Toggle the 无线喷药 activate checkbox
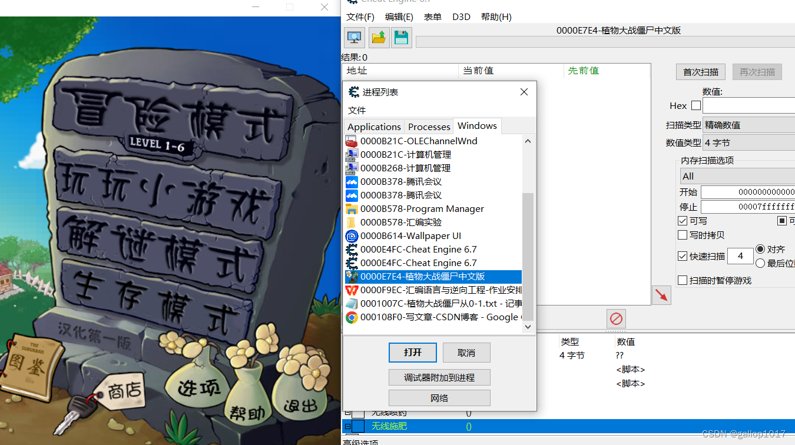795x445 pixels. coord(358,414)
